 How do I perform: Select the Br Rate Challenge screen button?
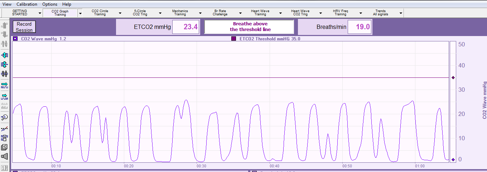(220, 13)
